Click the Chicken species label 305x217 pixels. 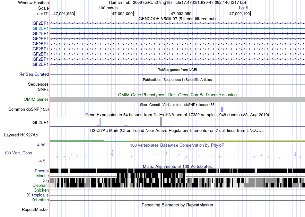tap(41, 190)
